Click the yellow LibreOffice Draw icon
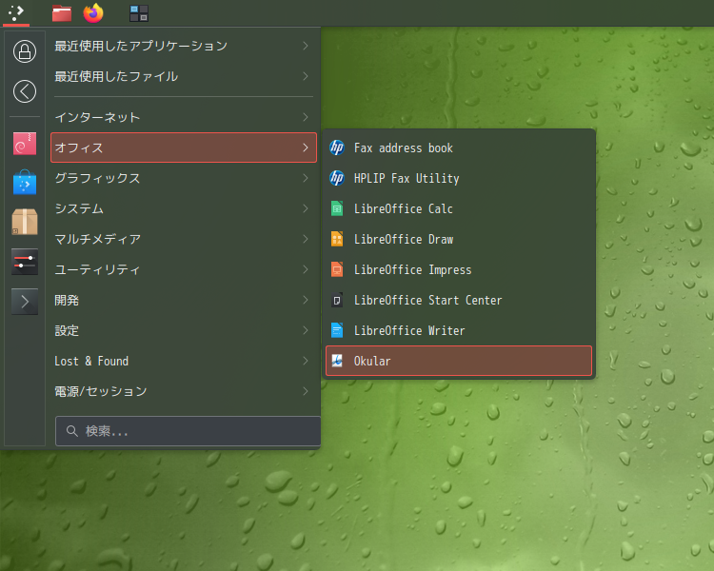This screenshot has width=714, height=571. (337, 239)
